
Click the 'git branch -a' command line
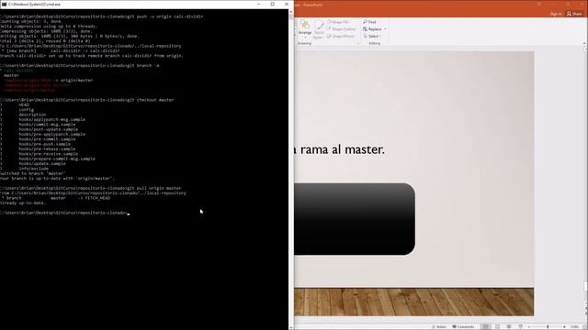[x=80, y=65]
